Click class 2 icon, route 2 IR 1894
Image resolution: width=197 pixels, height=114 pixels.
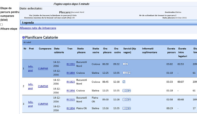127,91
